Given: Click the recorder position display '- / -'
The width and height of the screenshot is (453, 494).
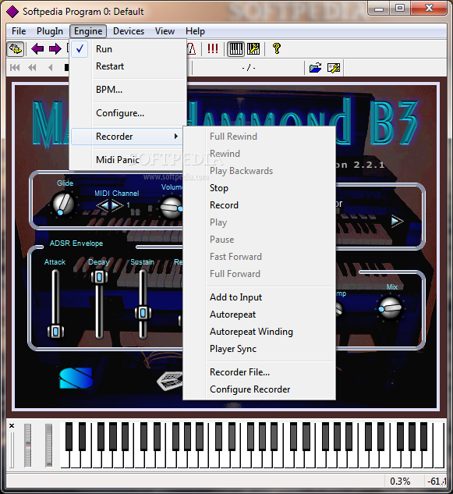Looking at the screenshot, I should pos(249,68).
